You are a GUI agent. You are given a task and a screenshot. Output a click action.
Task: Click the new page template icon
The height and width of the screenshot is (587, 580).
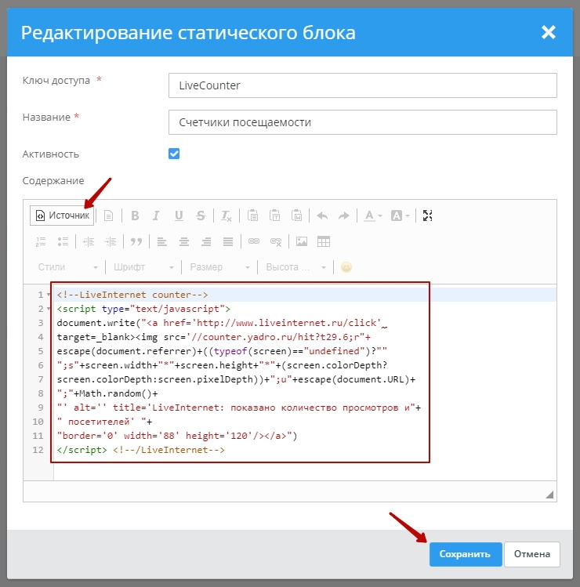109,216
